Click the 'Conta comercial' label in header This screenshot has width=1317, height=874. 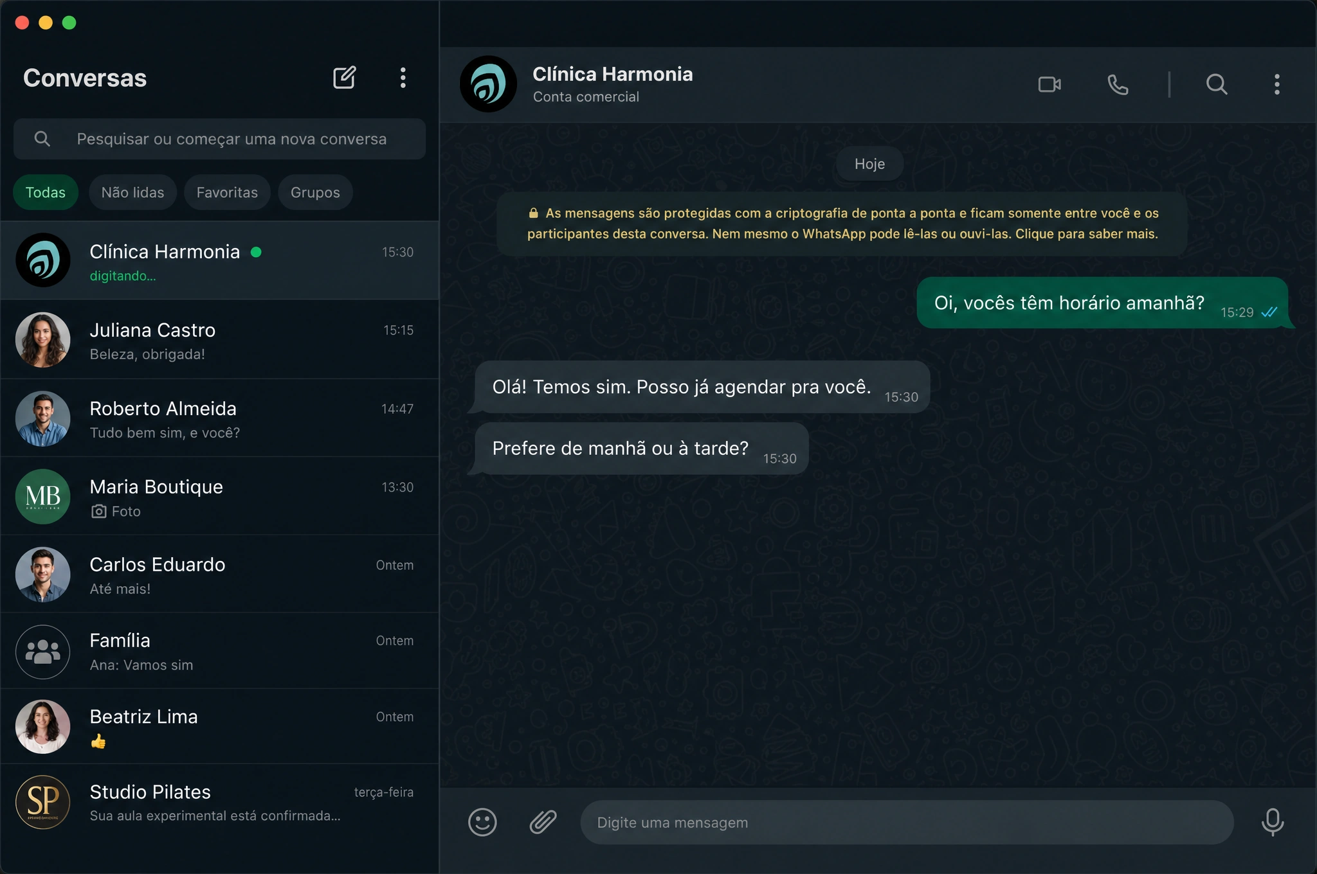(x=586, y=97)
